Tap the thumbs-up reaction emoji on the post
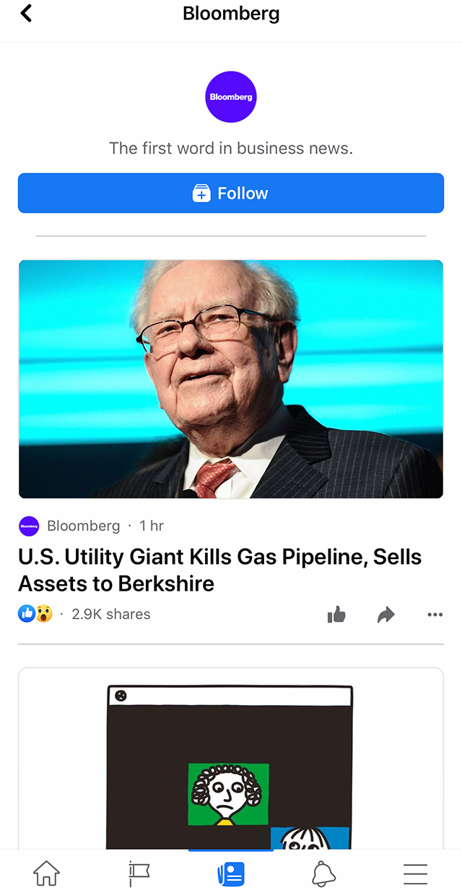The width and height of the screenshot is (462, 893). pyautogui.click(x=26, y=613)
